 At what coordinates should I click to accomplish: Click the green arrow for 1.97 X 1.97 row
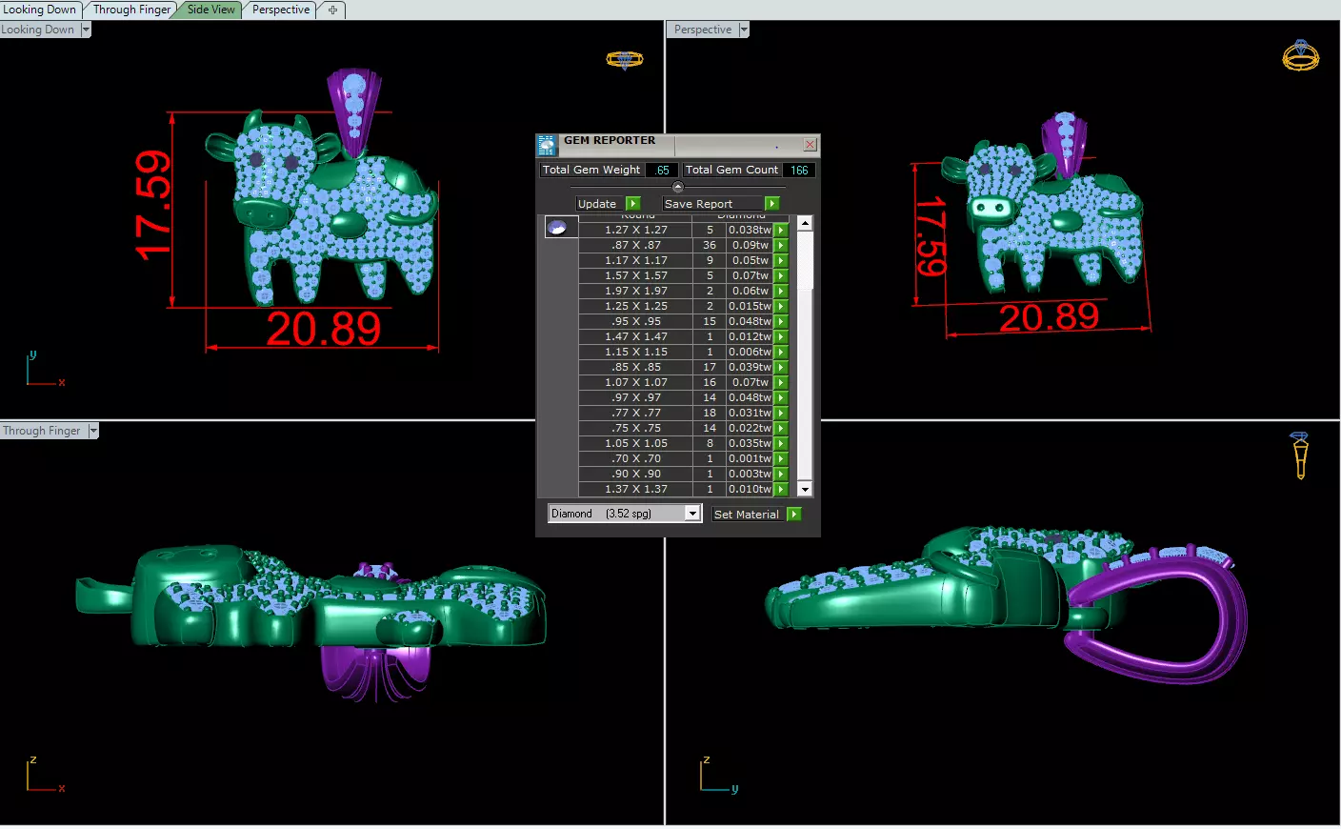tap(781, 291)
